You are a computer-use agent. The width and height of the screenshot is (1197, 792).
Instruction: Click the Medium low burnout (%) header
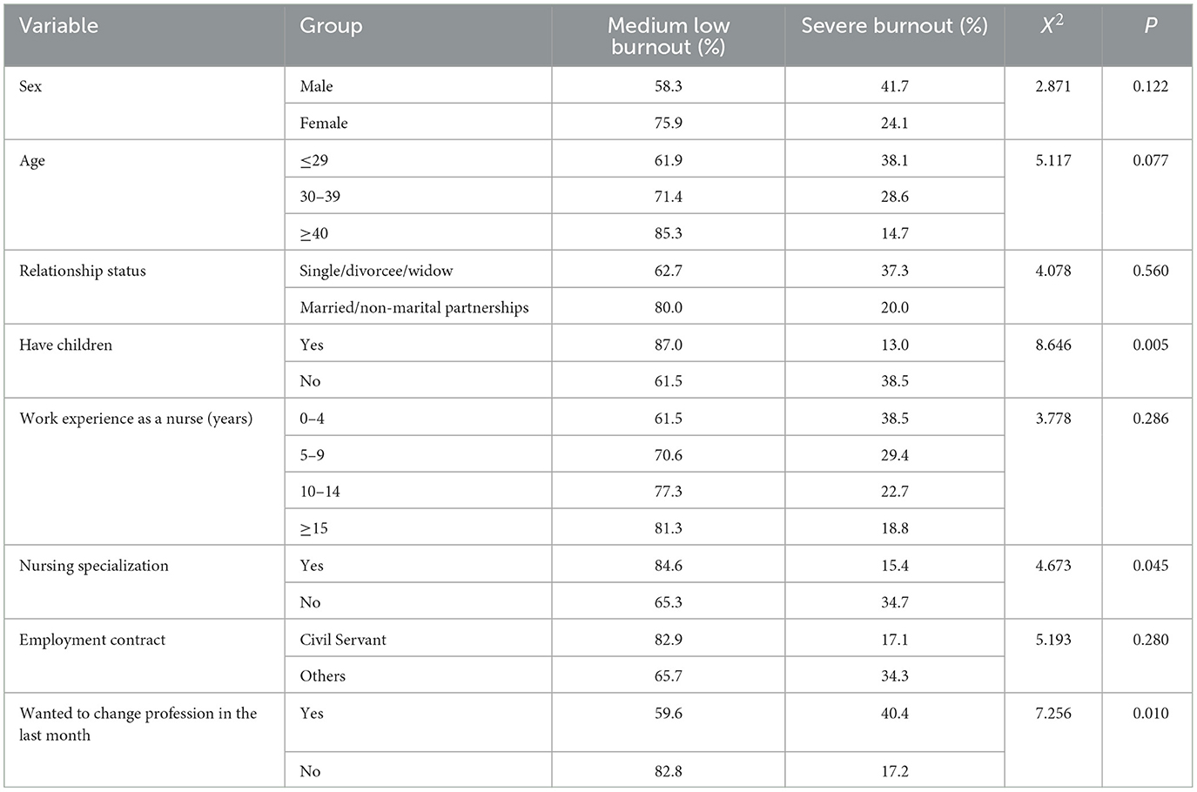[668, 37]
